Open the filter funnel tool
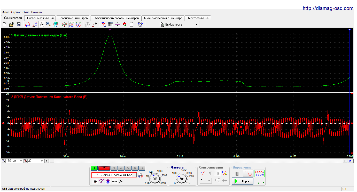357x192 pixels. click(104, 24)
